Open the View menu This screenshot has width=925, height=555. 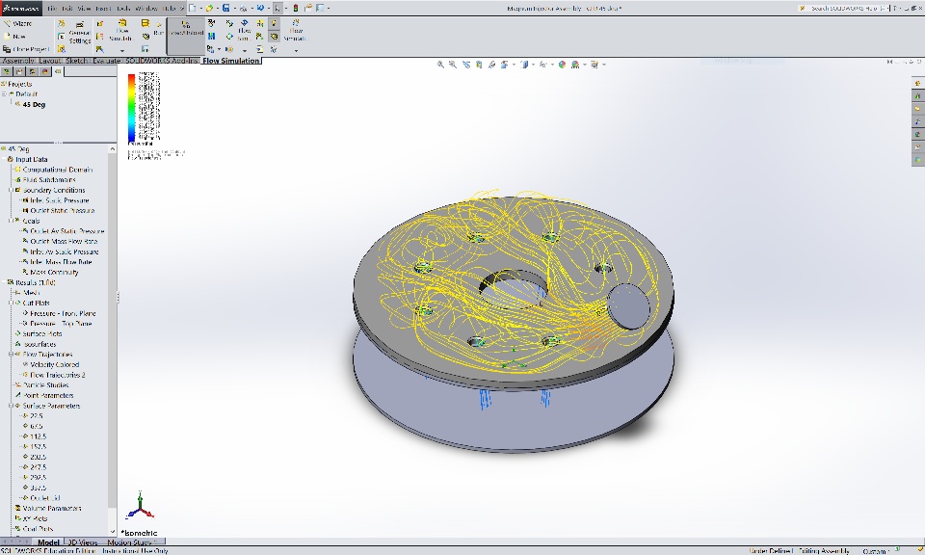(84, 9)
